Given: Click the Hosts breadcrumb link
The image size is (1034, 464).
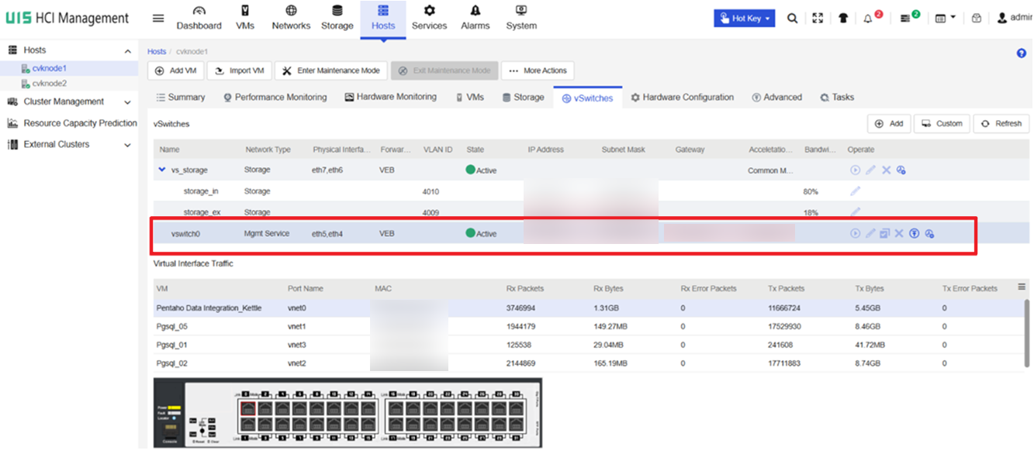Looking at the screenshot, I should coord(157,52).
